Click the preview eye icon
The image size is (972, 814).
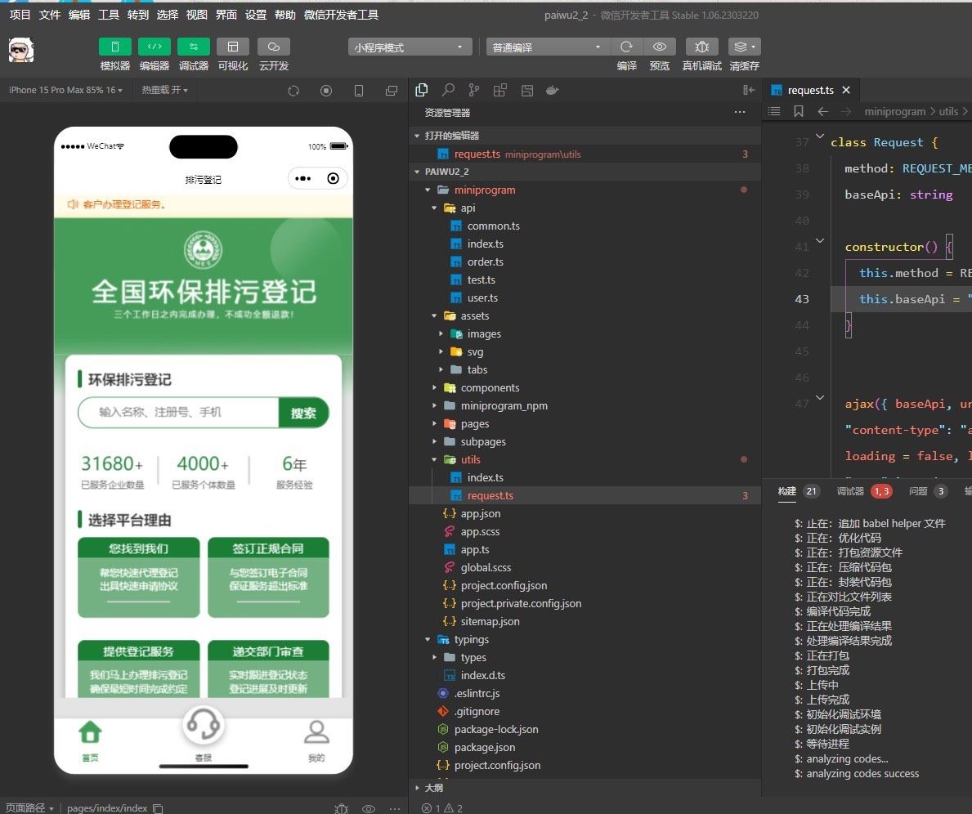click(x=660, y=47)
